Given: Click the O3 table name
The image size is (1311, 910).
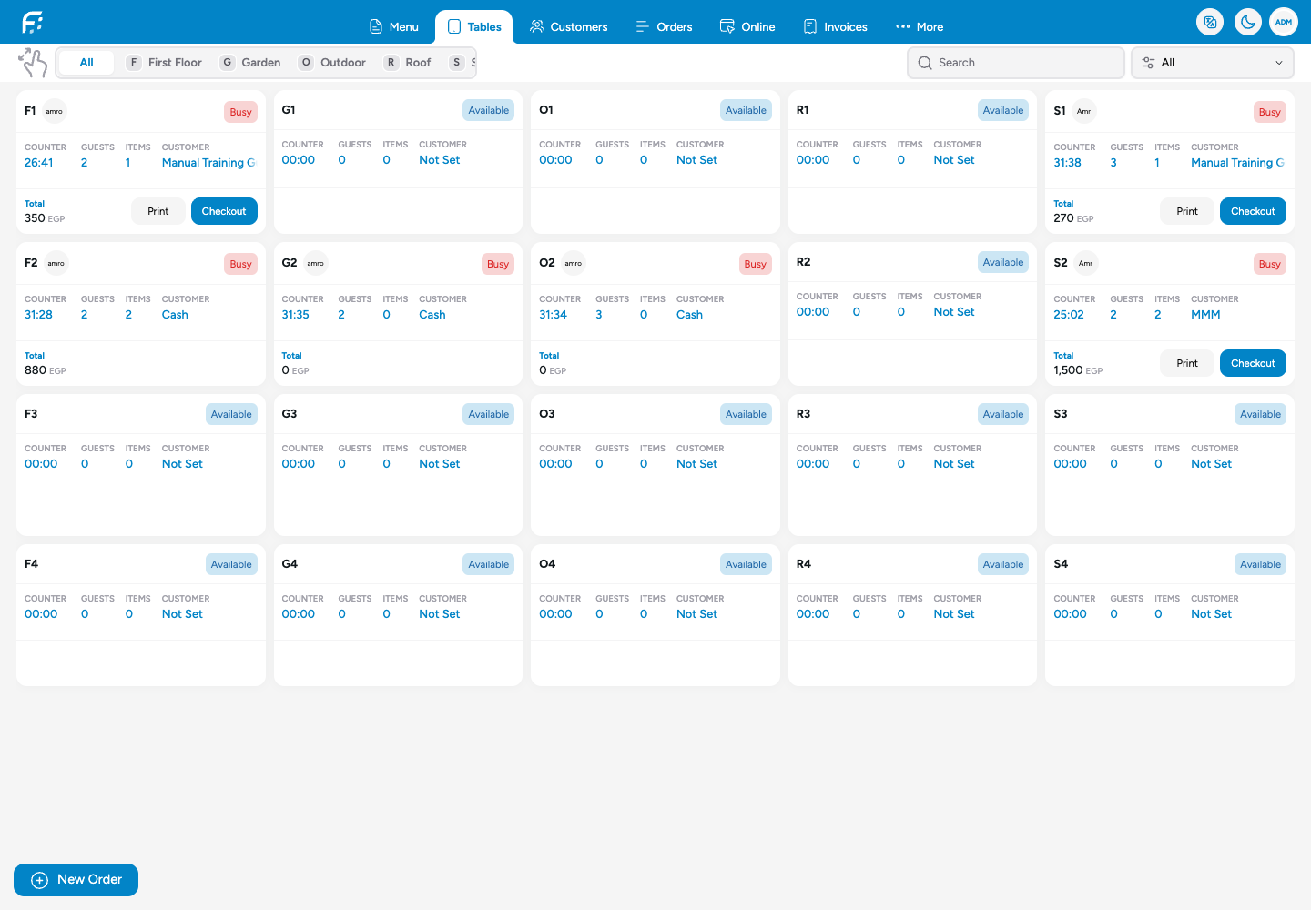Looking at the screenshot, I should pyautogui.click(x=547, y=413).
